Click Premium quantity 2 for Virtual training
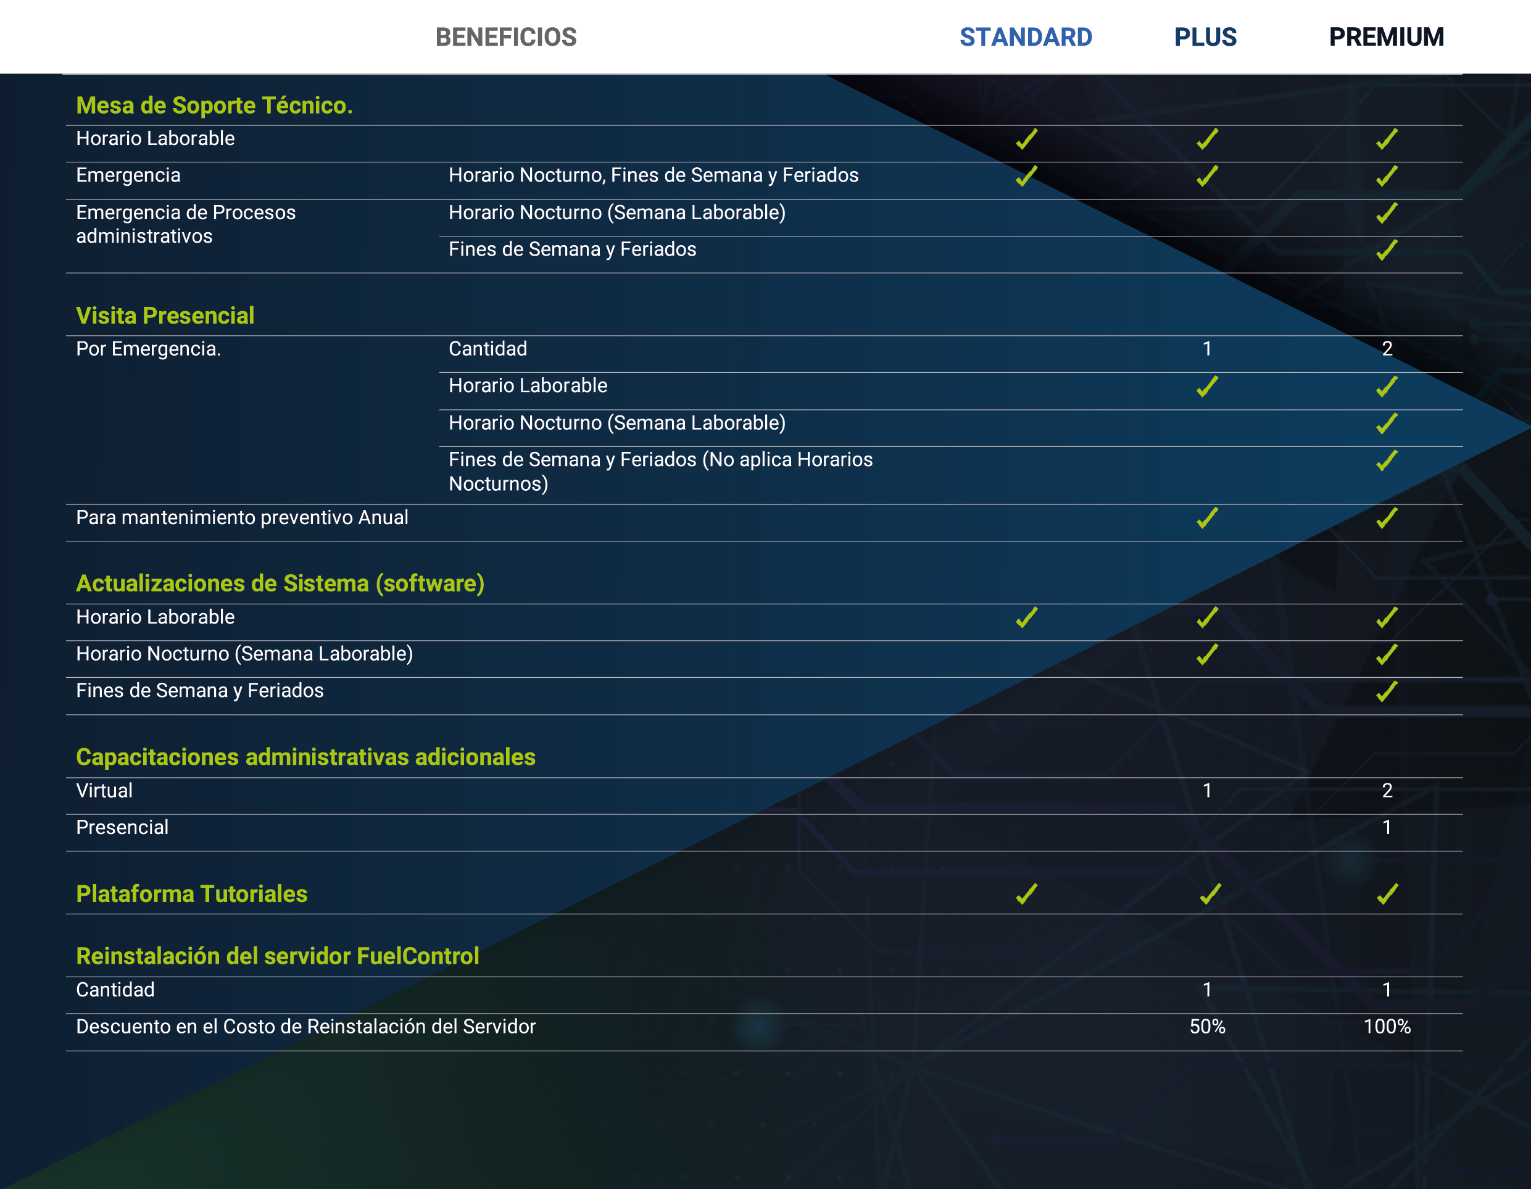Screen dimensions: 1531x1189 click(1386, 791)
